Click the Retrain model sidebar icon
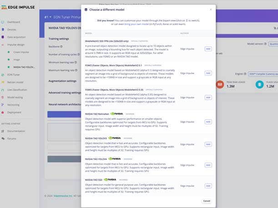The height and width of the screenshot is (208, 278). [3, 82]
